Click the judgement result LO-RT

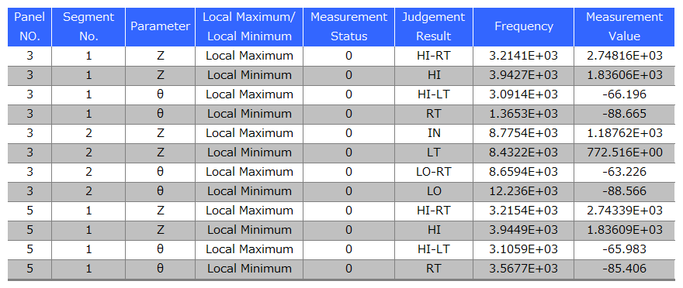tap(434, 172)
